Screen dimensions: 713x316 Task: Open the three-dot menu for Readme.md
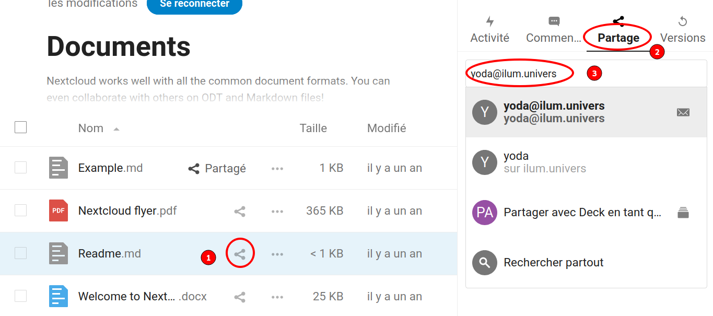[277, 254]
